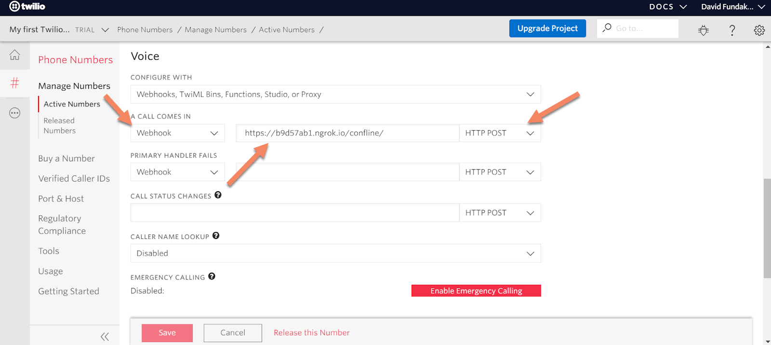Click the Phone Numbers sidebar heading

76,60
